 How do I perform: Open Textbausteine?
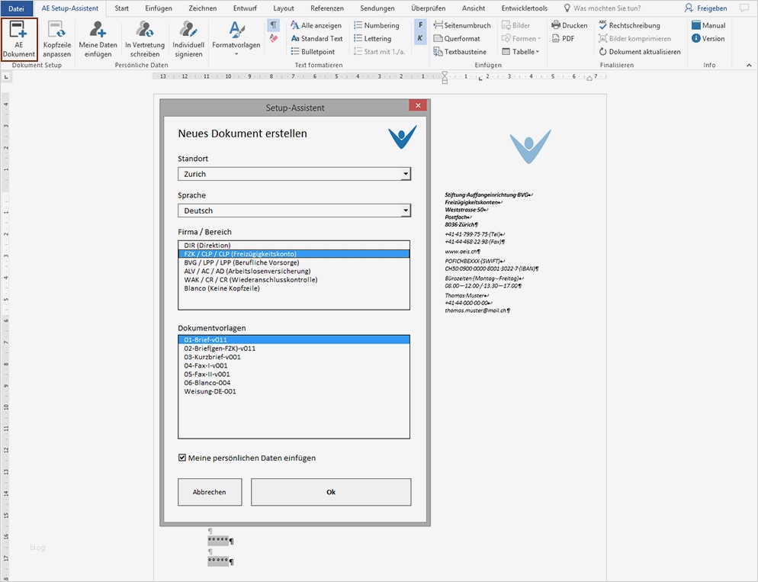(x=460, y=51)
